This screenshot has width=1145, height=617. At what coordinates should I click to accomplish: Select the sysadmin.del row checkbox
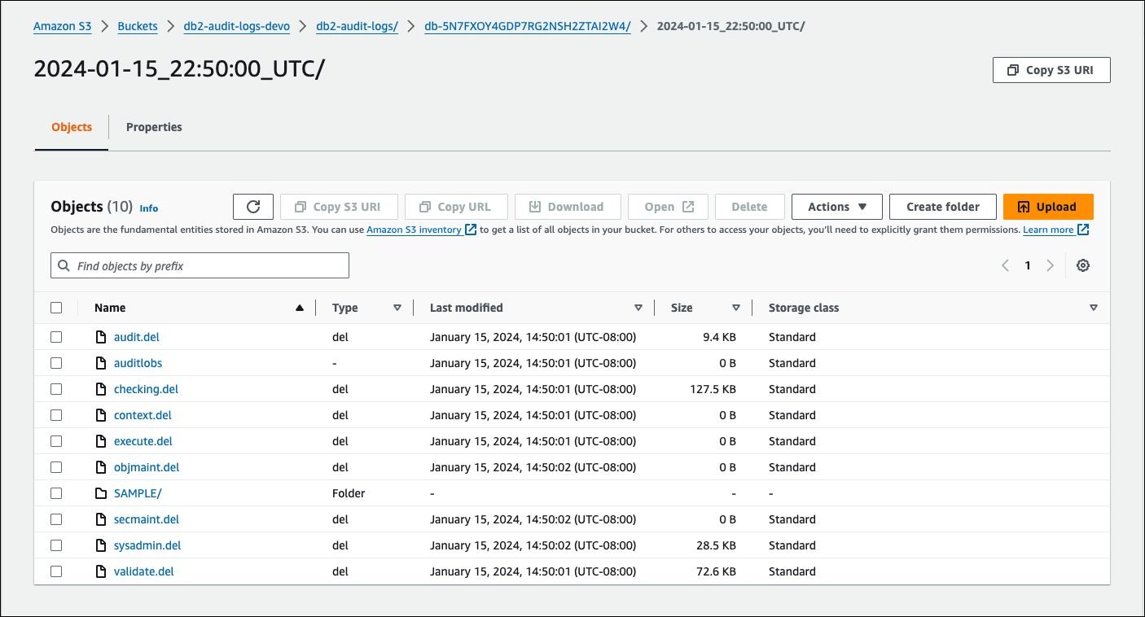coord(56,545)
